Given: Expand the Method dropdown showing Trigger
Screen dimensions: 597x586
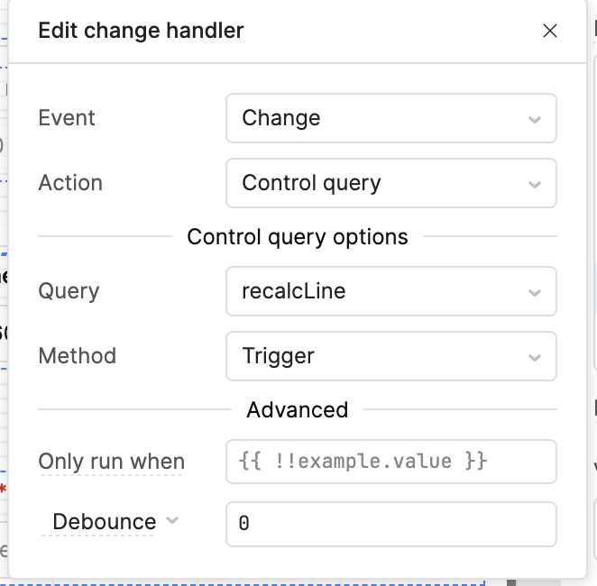Looking at the screenshot, I should point(379,357).
